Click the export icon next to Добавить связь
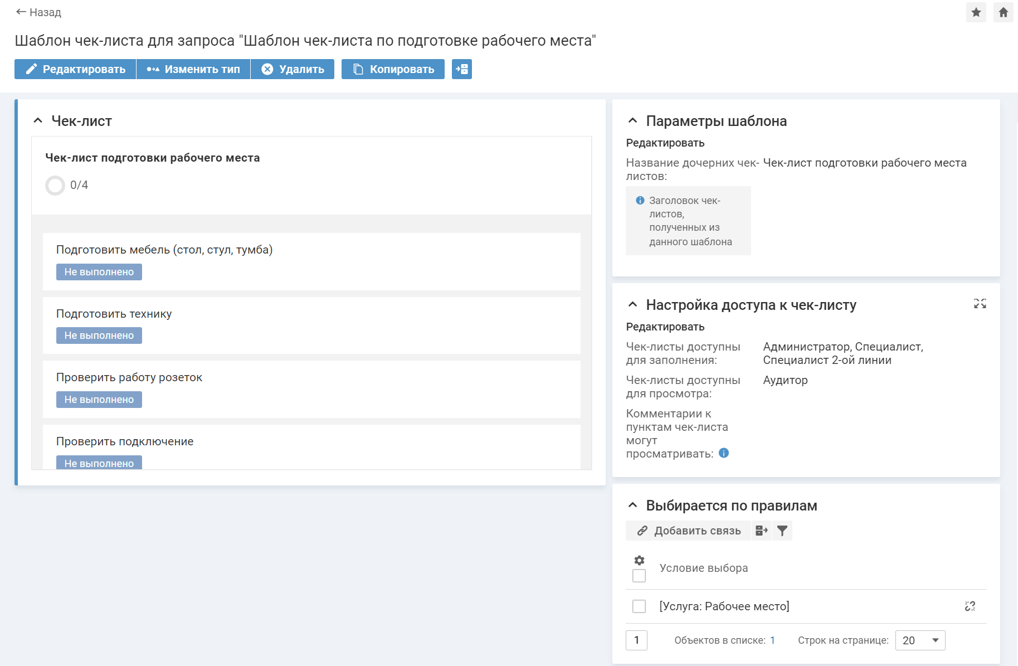Viewport: 1018px width, 666px height. pyautogui.click(x=761, y=531)
